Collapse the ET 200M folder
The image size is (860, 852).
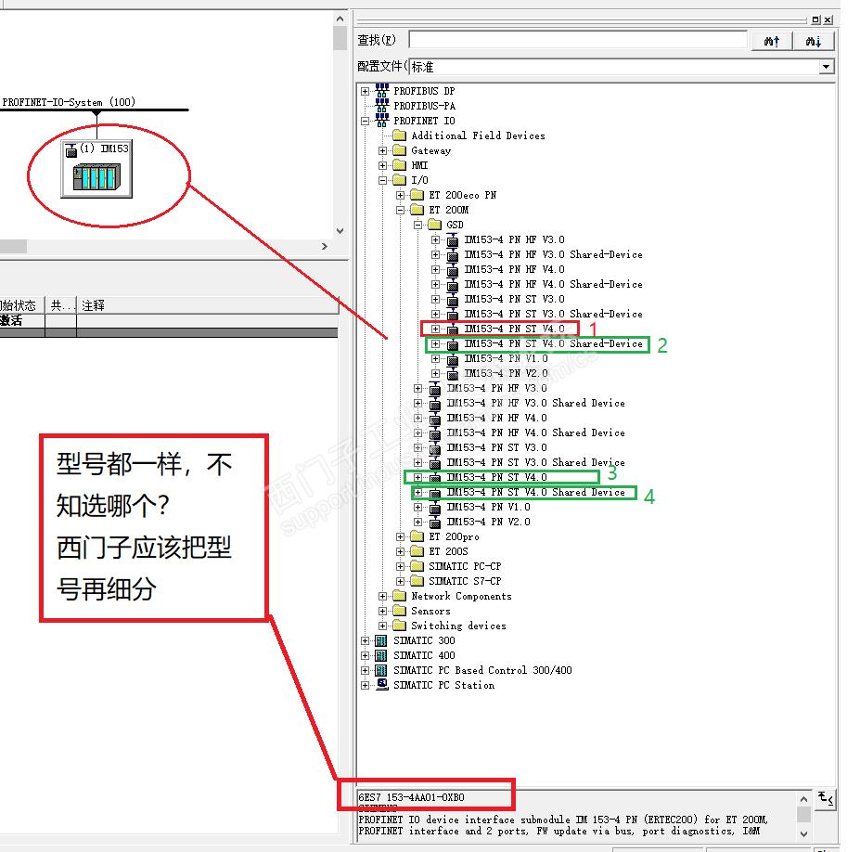pyautogui.click(x=401, y=210)
